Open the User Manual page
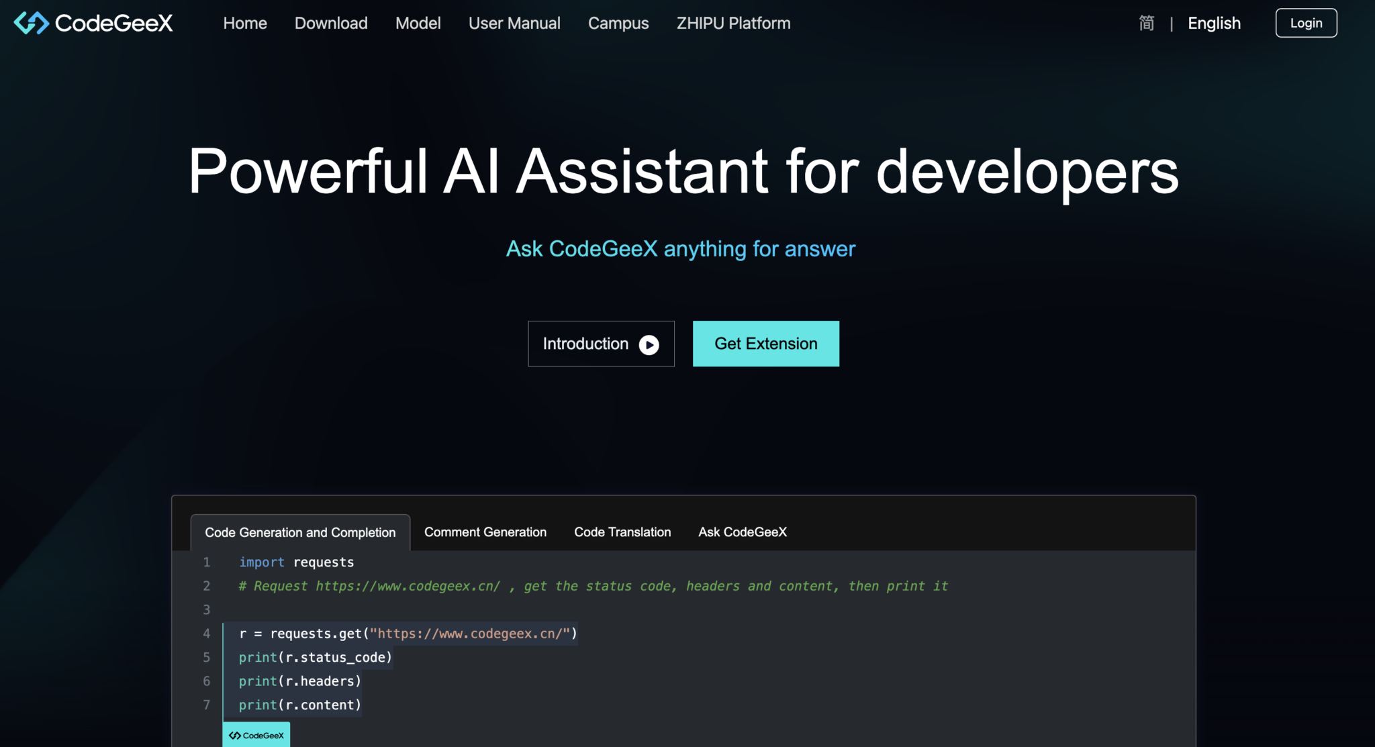1375x747 pixels. point(514,23)
